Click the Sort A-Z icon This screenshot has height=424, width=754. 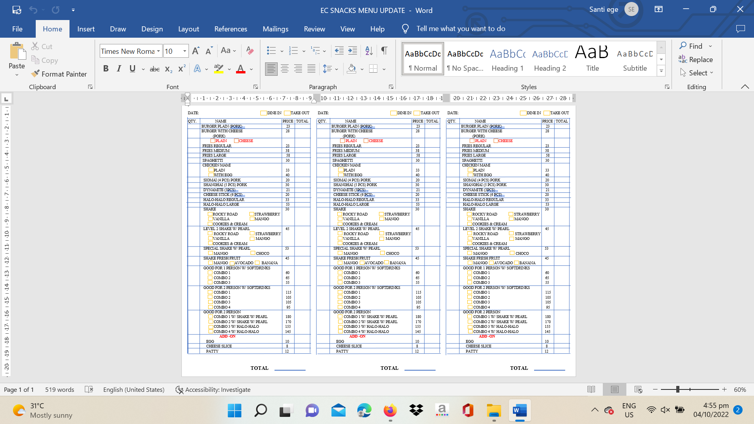coord(369,50)
